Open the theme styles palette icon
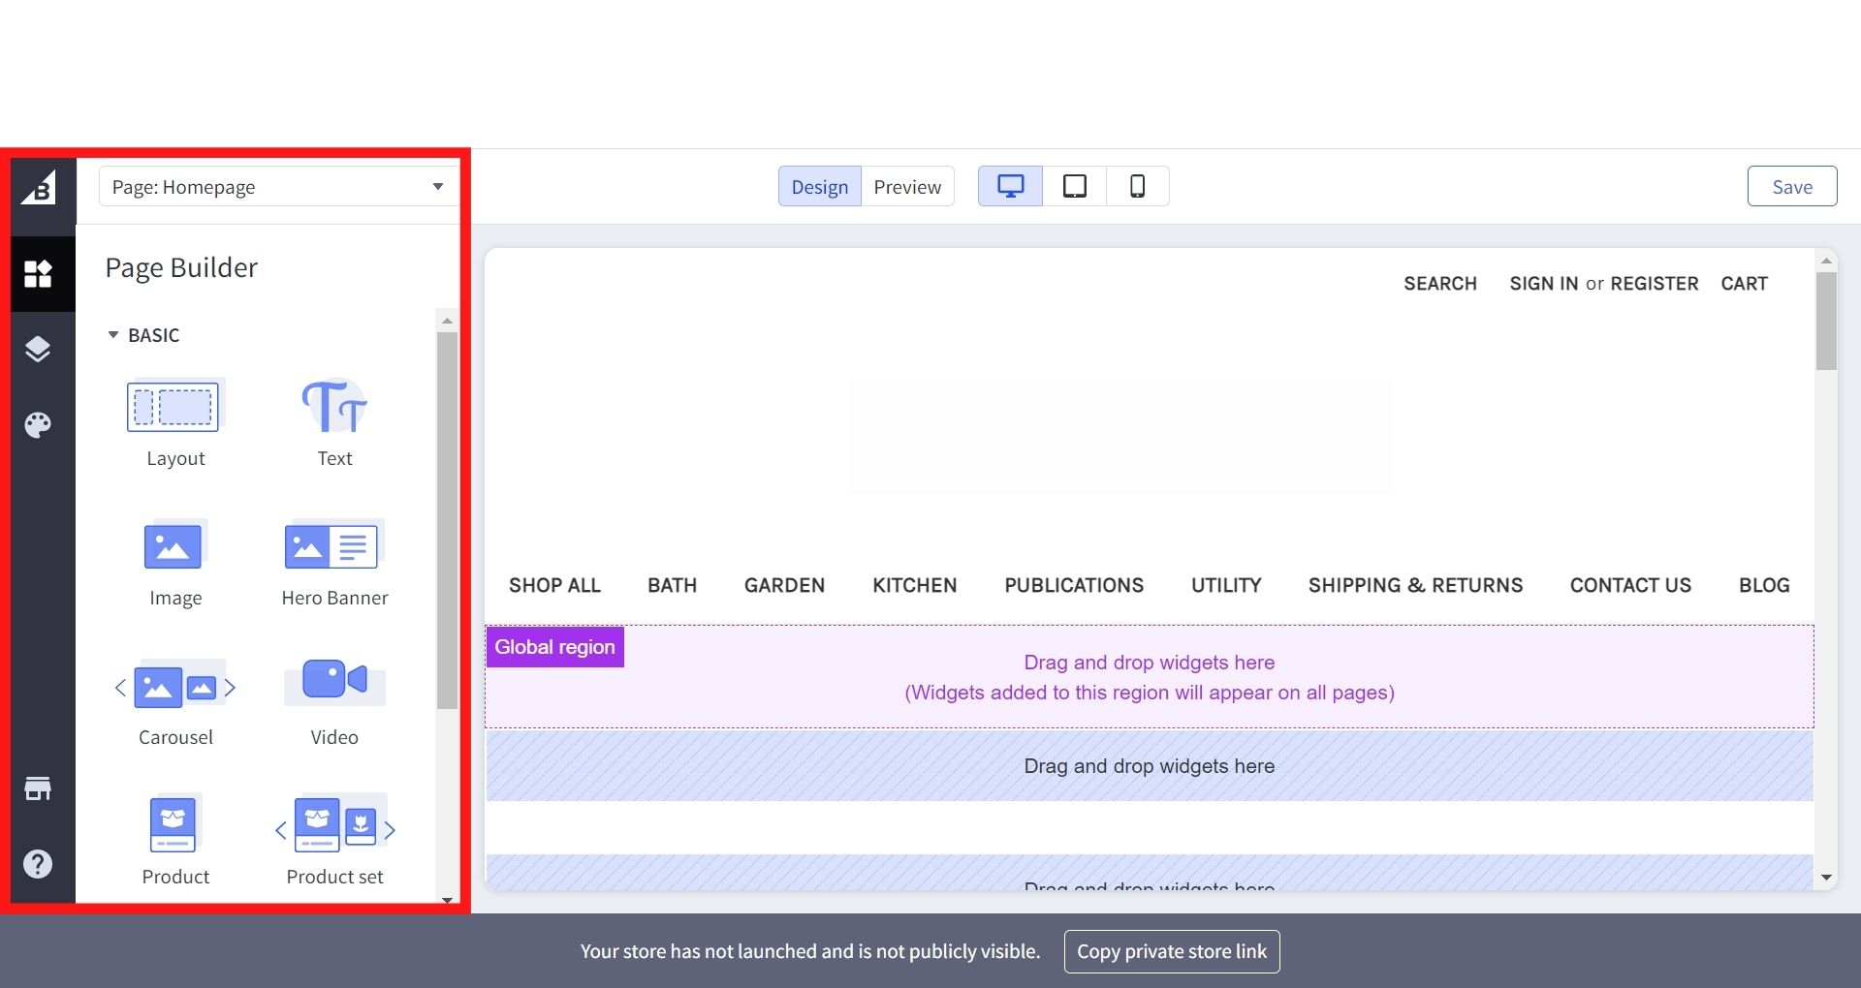The image size is (1861, 988). point(38,424)
